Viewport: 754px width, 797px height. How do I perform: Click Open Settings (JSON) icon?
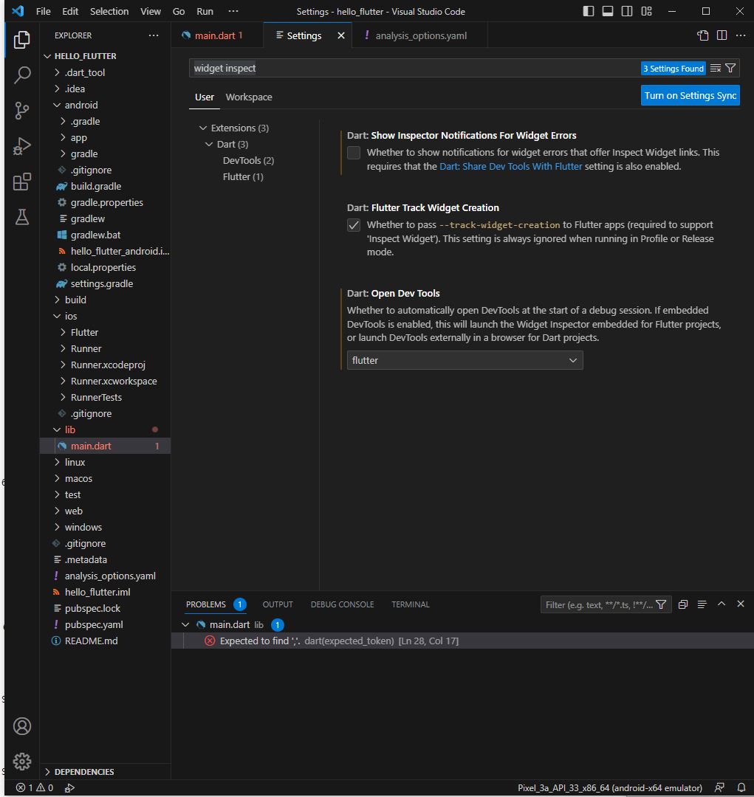[702, 35]
